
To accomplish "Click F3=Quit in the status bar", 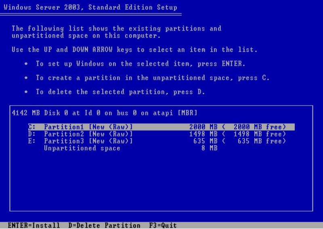I will (163, 225).
